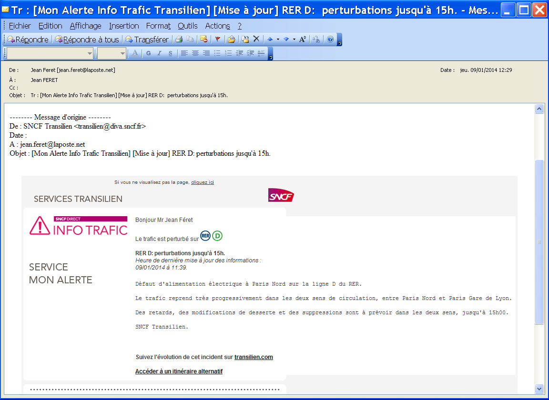Go to next item with down arrow
This screenshot has width=549, height=400.
[286, 40]
